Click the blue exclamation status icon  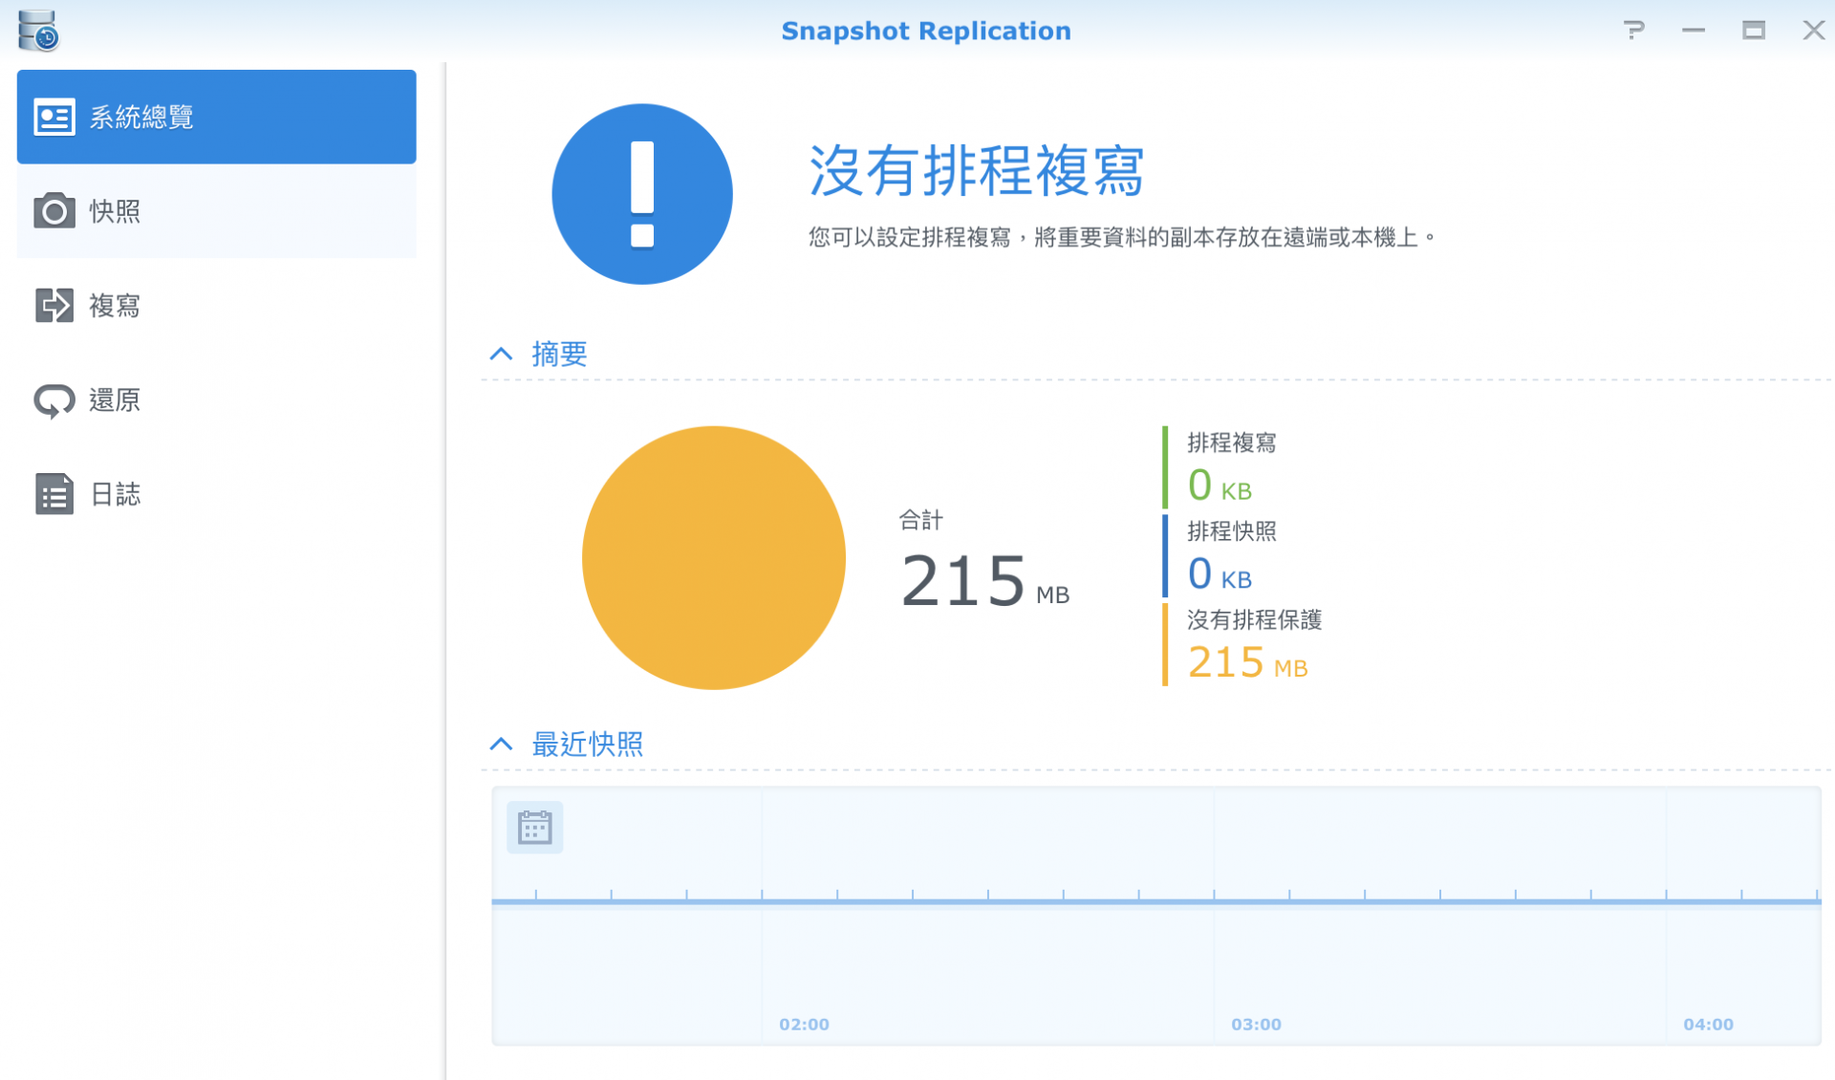pyautogui.click(x=642, y=194)
